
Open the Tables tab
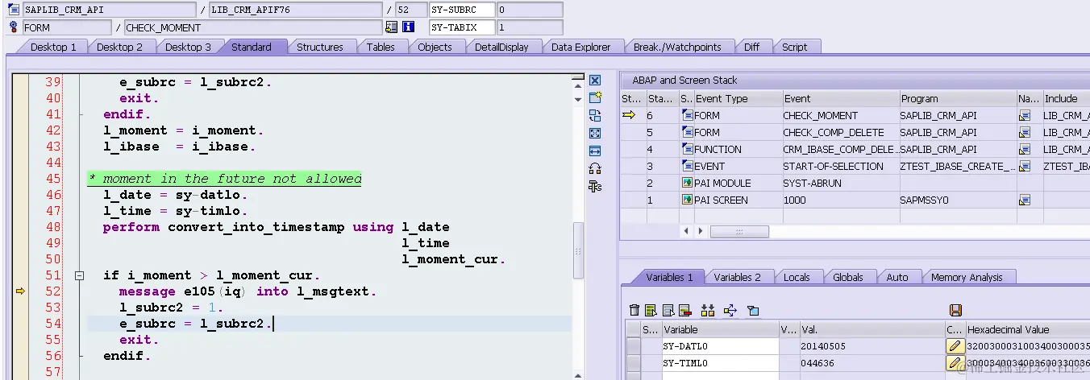[381, 47]
